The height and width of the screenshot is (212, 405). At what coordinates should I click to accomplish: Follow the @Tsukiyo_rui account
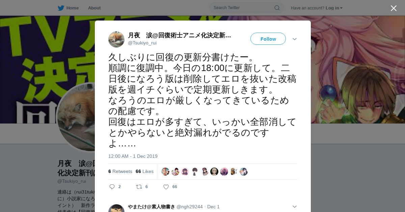tap(268, 39)
